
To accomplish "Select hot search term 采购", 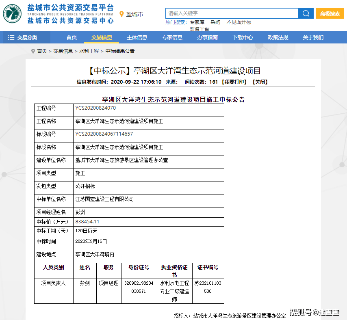I will (x=215, y=22).
